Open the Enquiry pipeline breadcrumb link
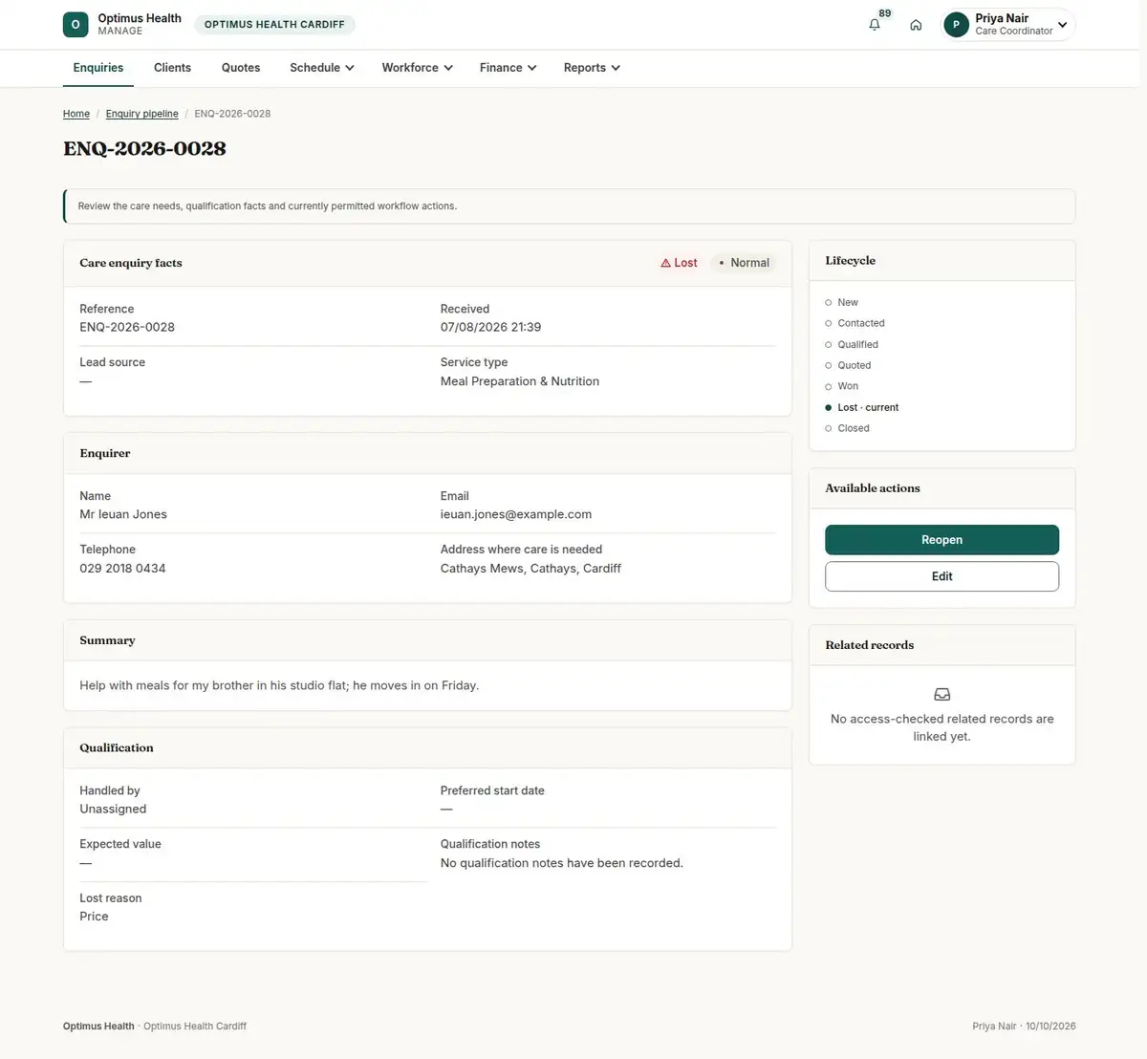Screen dimensions: 1147x1059 tap(141, 114)
